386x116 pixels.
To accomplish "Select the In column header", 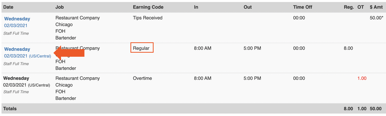I will coord(196,7).
